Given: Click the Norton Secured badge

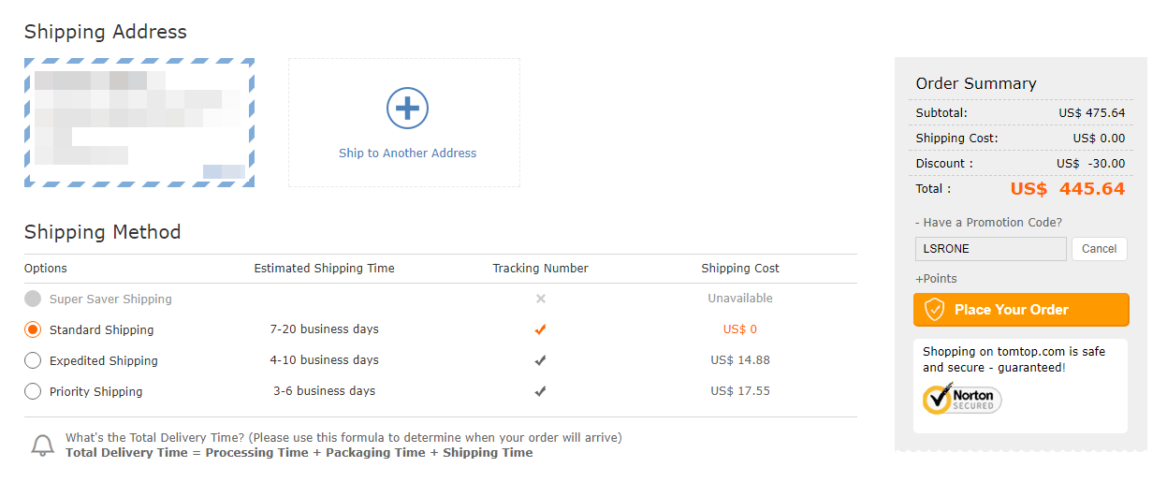Looking at the screenshot, I should point(962,399).
